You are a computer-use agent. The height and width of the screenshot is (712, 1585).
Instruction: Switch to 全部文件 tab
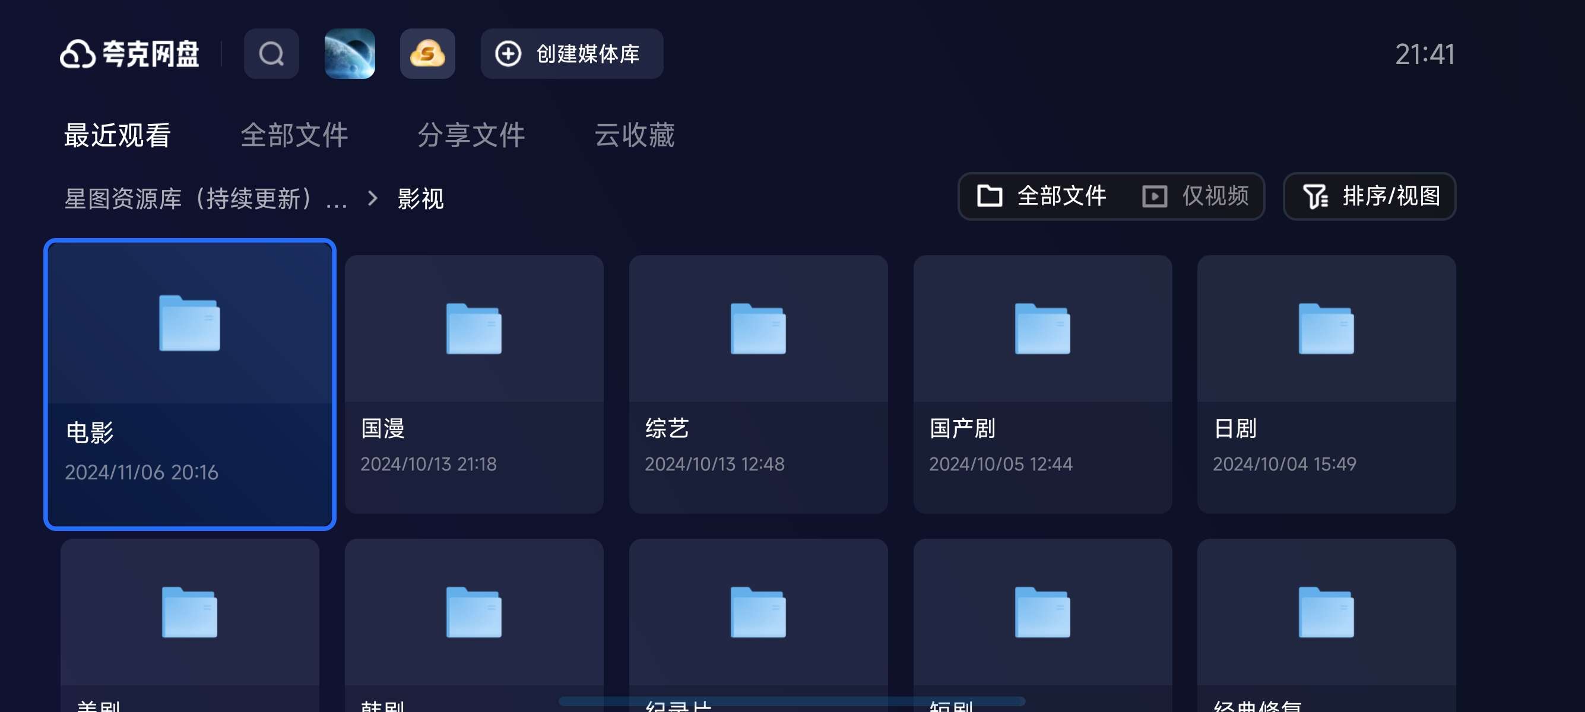point(294,135)
